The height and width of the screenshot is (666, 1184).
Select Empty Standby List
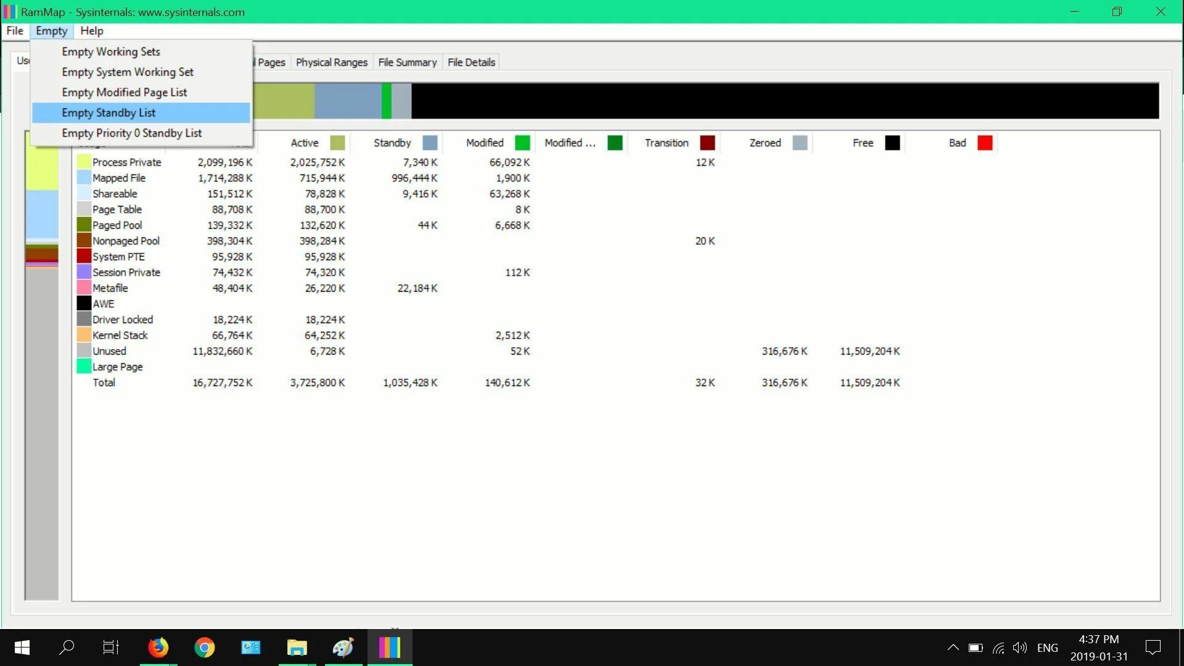tap(109, 113)
